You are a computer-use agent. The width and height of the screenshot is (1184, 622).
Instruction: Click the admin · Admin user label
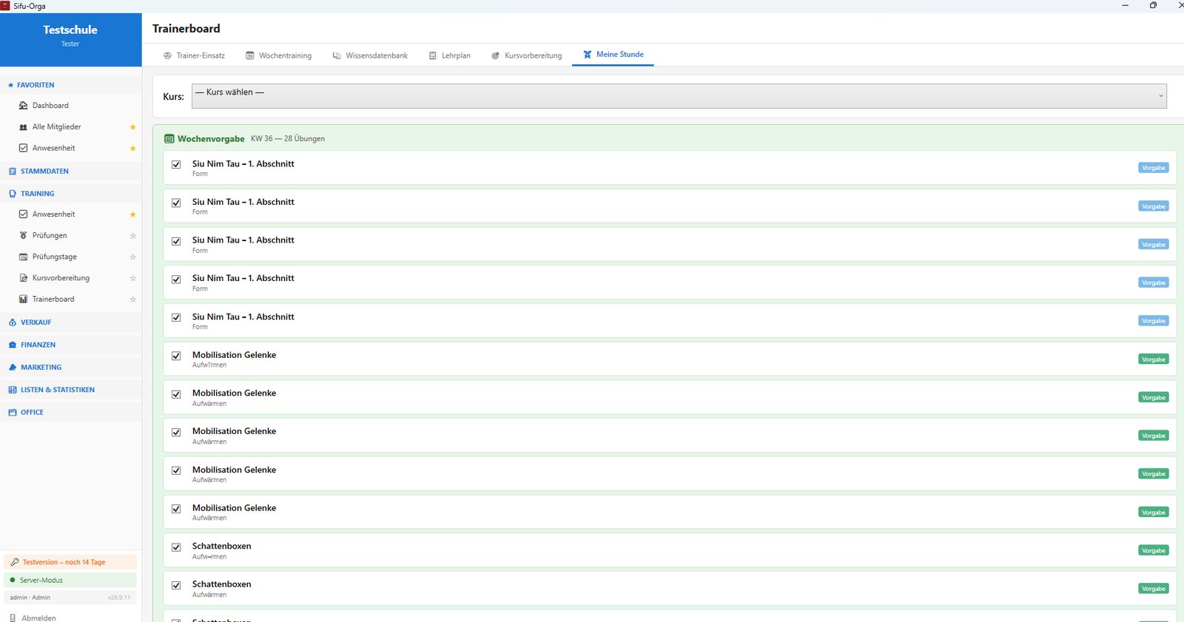click(30, 598)
